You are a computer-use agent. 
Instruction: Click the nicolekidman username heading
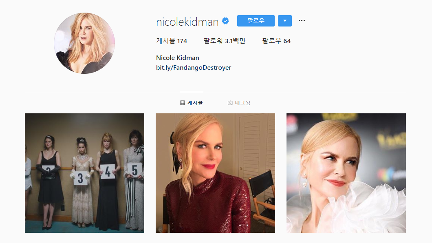click(187, 22)
